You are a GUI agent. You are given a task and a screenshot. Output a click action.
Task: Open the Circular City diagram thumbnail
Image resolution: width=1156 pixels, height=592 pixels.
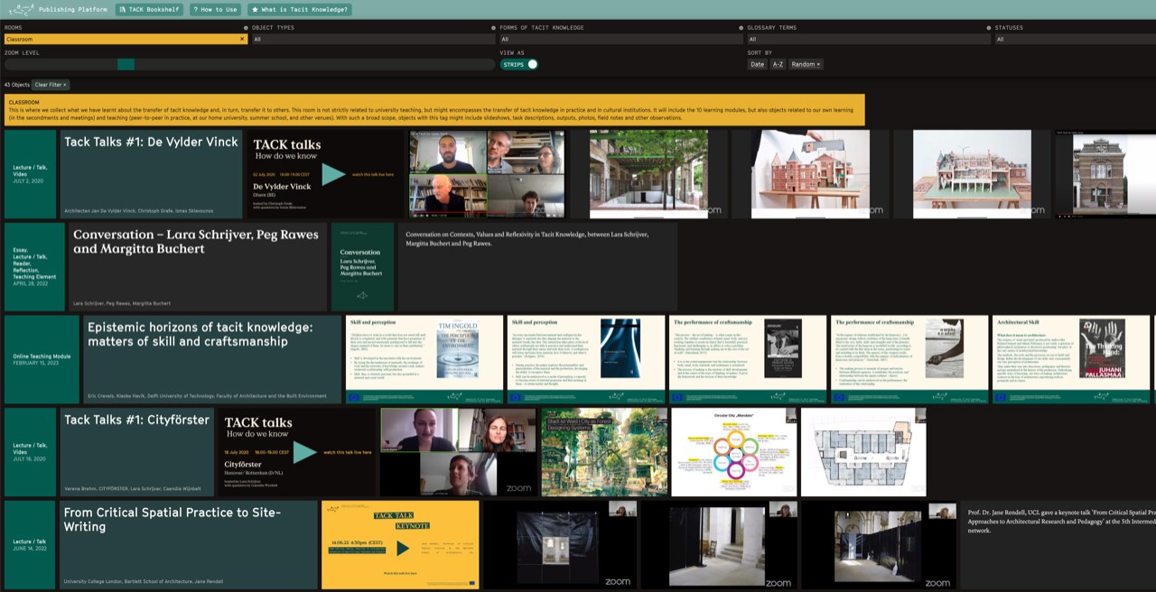734,452
